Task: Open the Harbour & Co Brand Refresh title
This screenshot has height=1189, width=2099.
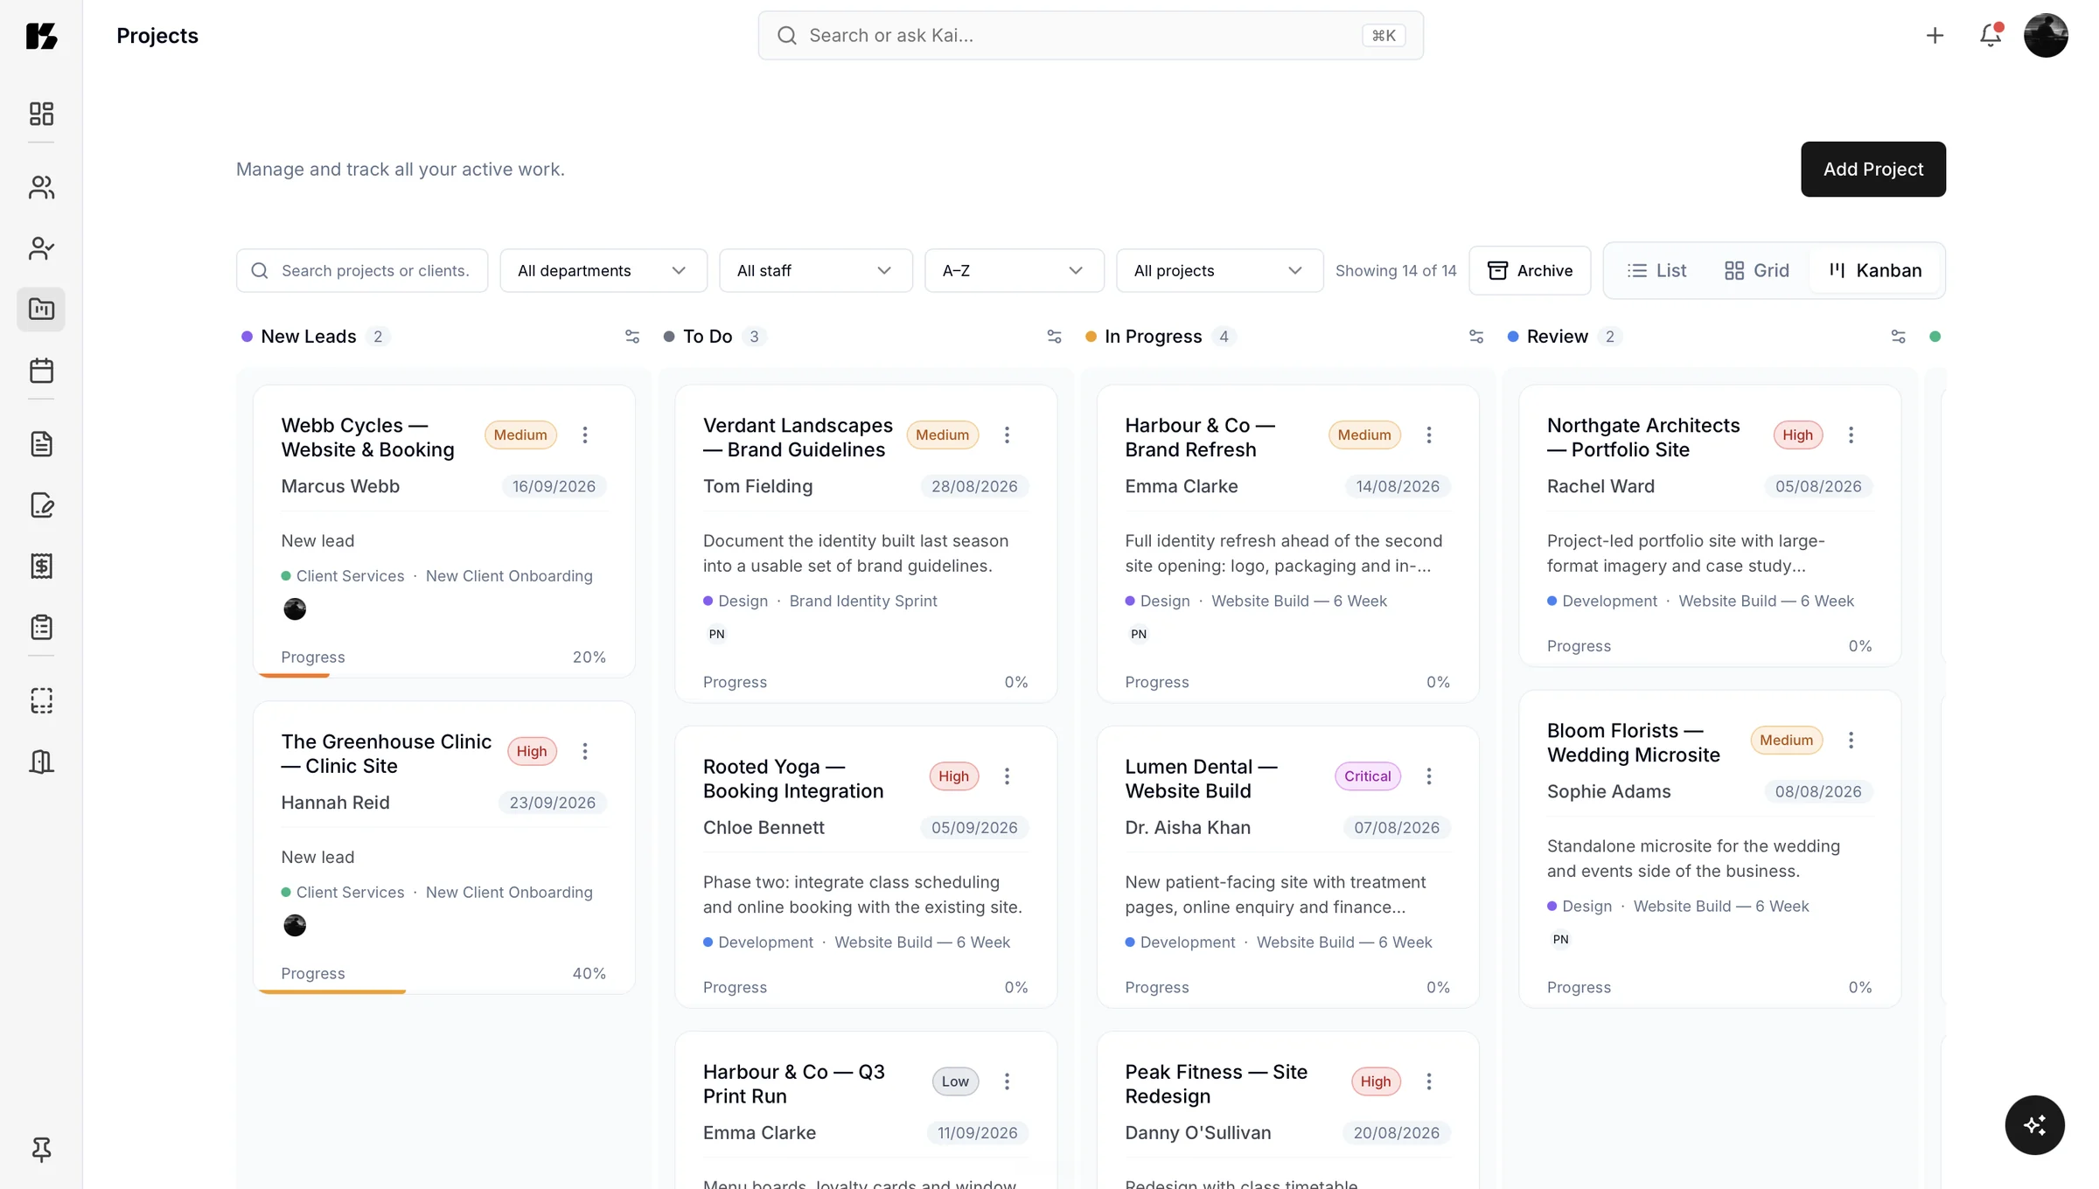Action: click(1200, 437)
